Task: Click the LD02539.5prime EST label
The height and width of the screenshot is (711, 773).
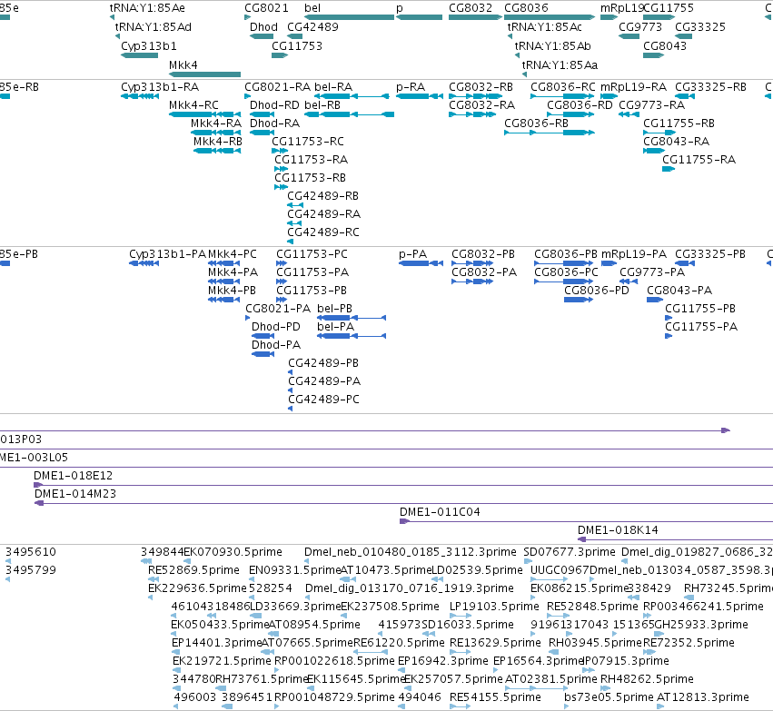Action: tap(477, 570)
